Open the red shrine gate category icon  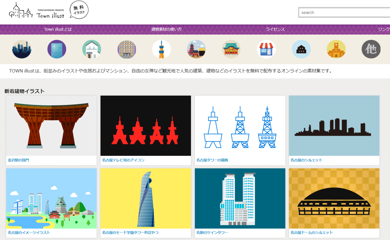(231, 49)
